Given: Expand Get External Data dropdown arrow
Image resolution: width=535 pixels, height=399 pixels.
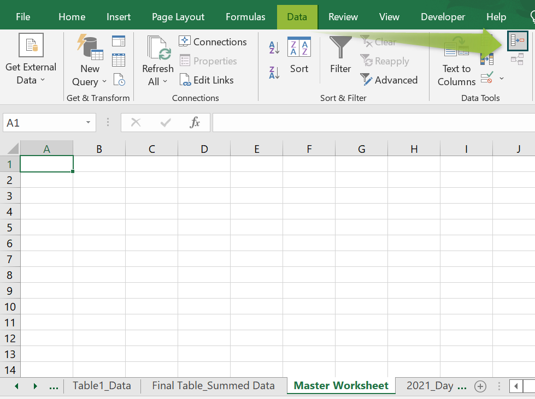Looking at the screenshot, I should (x=43, y=80).
